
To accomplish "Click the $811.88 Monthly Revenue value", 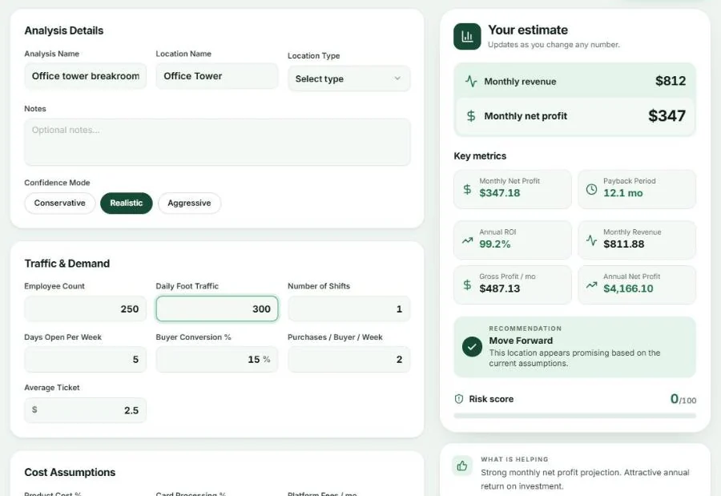I will click(624, 244).
